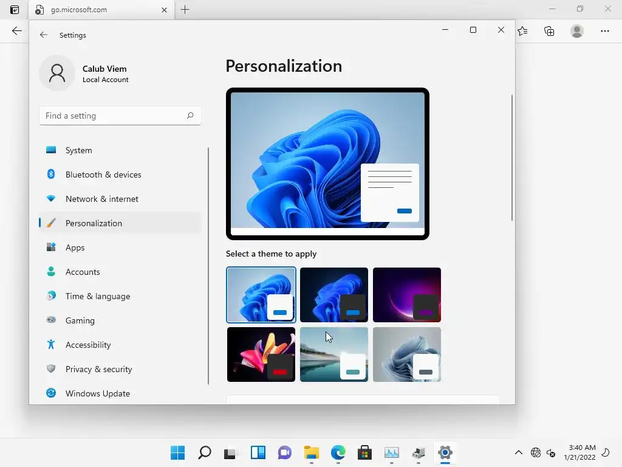622x467 pixels.
Task: Apply the gray Flow theme
Action: point(407,355)
